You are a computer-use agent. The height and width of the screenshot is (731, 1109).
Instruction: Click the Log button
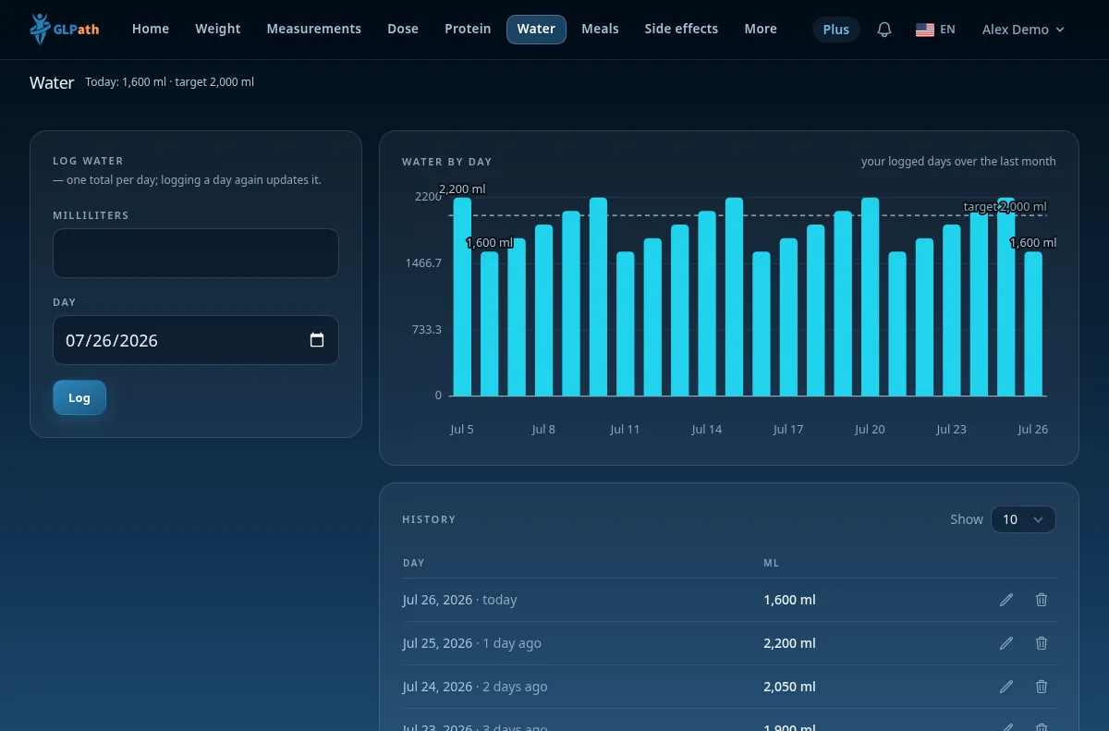79,397
